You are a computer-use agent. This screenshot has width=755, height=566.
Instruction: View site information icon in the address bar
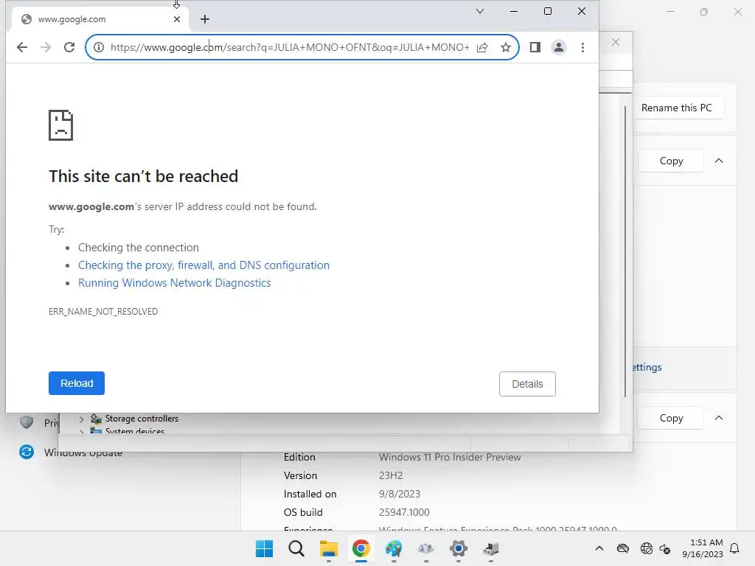pos(99,47)
